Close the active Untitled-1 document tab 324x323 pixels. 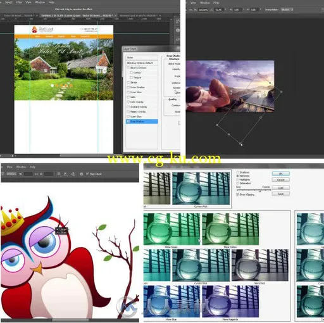click(115, 15)
